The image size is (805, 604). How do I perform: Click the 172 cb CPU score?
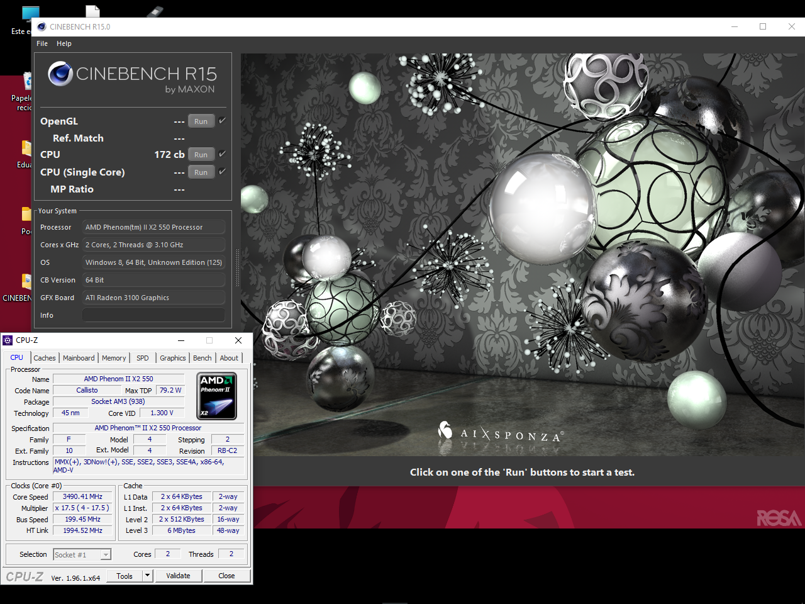tap(169, 154)
